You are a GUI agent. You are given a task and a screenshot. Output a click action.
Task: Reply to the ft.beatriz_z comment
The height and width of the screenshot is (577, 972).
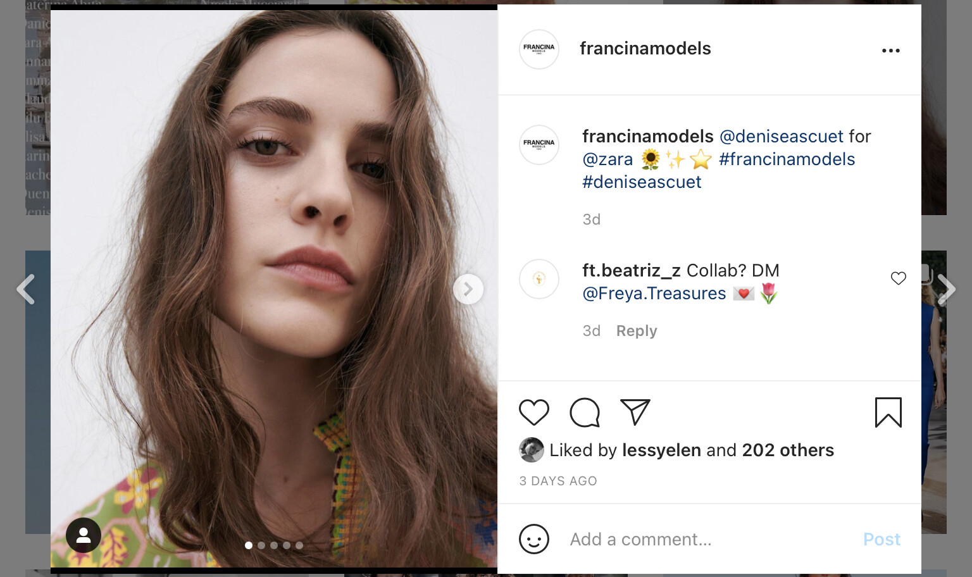(x=637, y=331)
